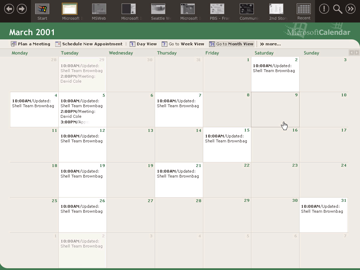Click the date number 21 on Thursday

[x=198, y=166]
